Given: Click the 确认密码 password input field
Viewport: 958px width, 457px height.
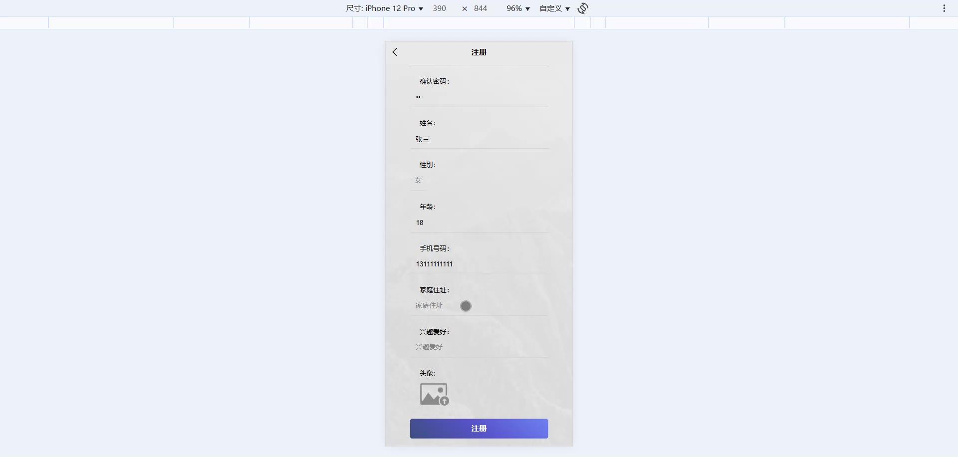Looking at the screenshot, I should [x=479, y=97].
